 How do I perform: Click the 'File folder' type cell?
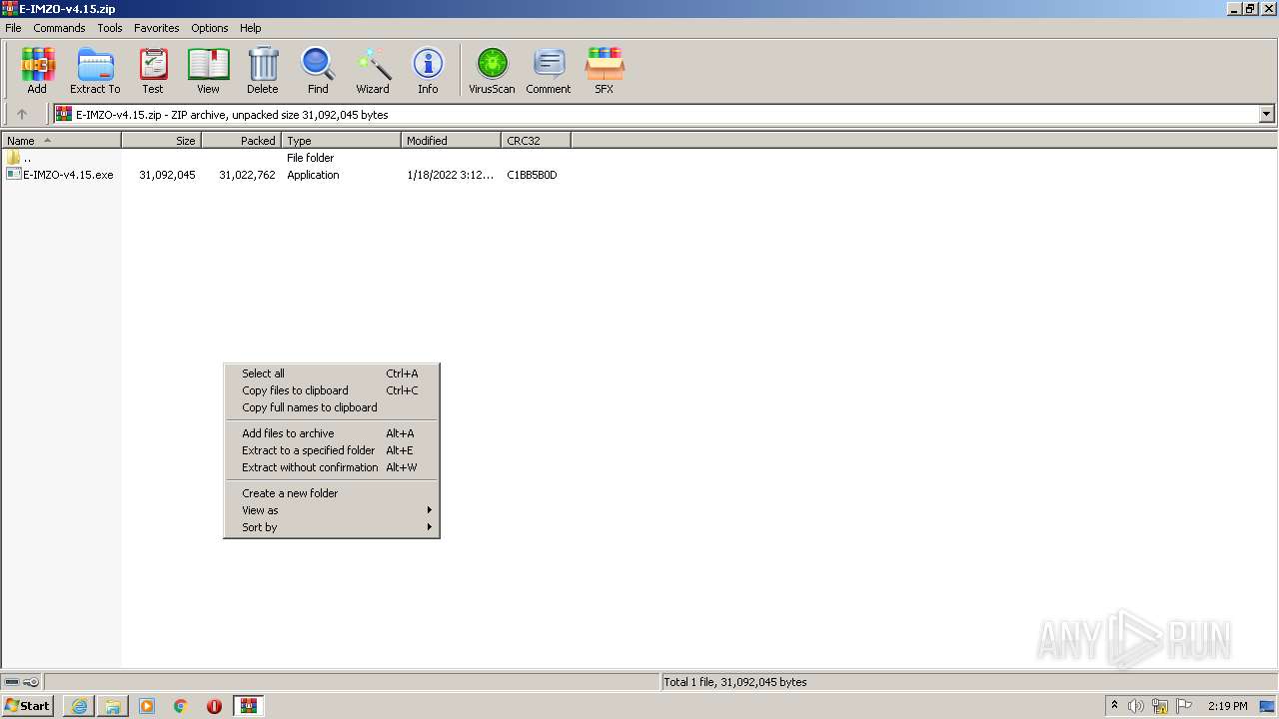pyautogui.click(x=310, y=158)
